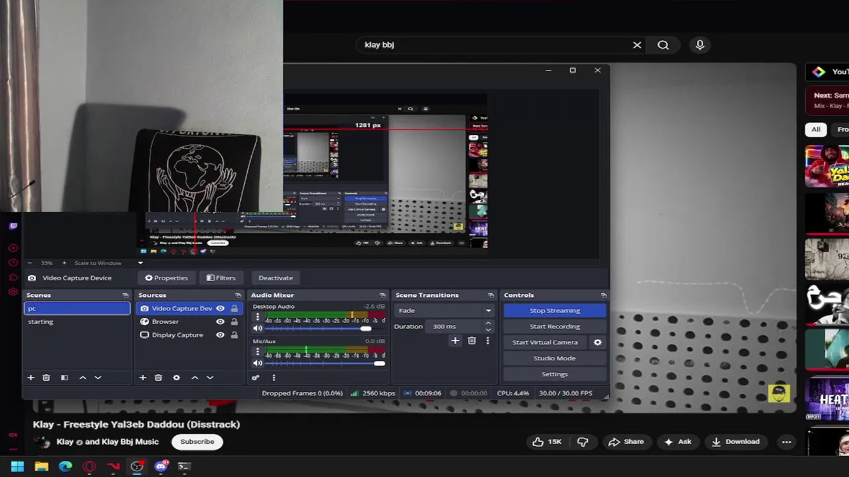849x477 pixels.
Task: Clear YouTube search text with X
Action: pyautogui.click(x=637, y=45)
